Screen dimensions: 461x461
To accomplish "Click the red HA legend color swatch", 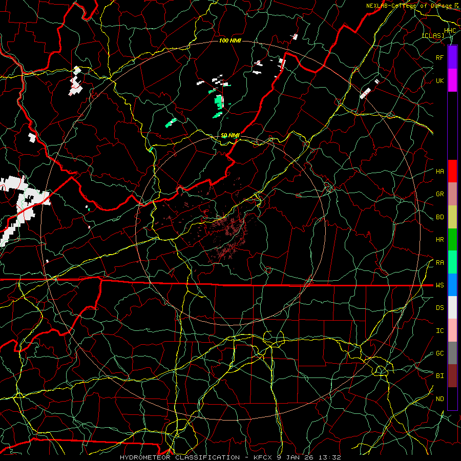I will point(452,171).
